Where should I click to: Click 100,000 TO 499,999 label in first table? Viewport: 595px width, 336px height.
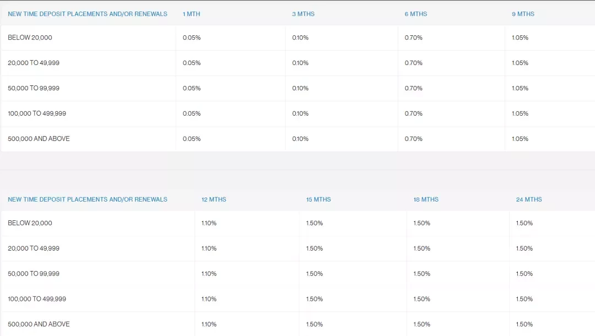(x=37, y=113)
